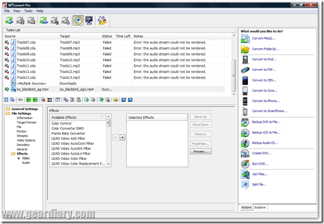
Task: Click the C:\ path icon in task toolbar
Action: (20, 100)
